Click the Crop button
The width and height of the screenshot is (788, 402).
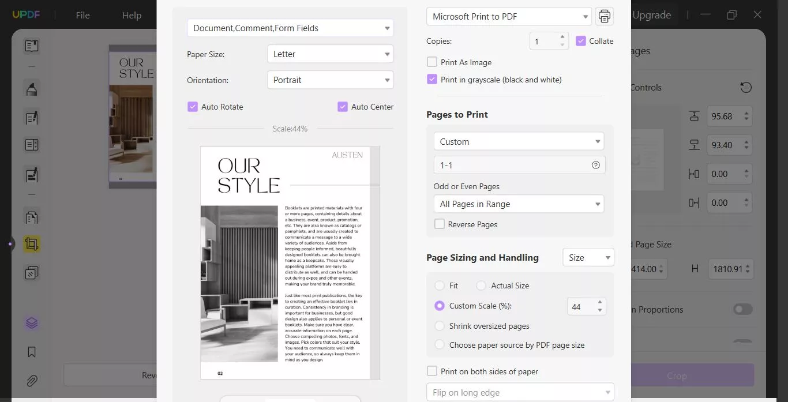point(692,375)
